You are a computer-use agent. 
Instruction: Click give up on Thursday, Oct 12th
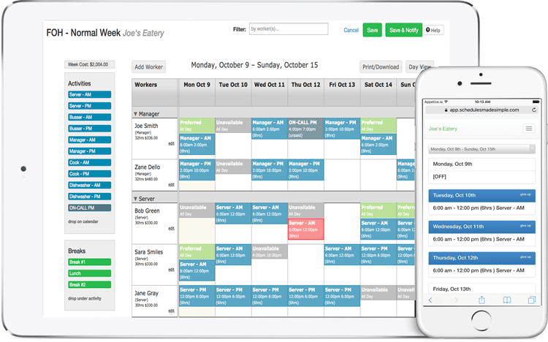pos(525,257)
